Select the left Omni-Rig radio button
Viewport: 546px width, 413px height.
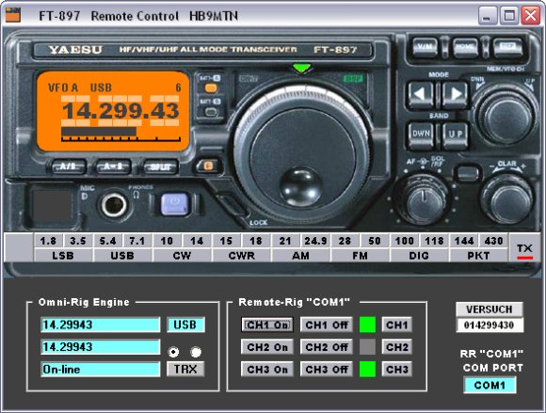pos(173,352)
